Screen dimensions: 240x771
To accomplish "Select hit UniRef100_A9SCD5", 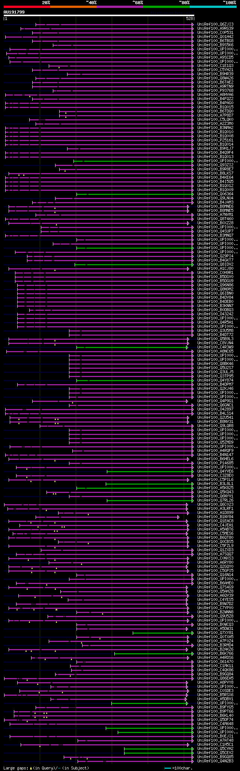I will [x=215, y=57].
